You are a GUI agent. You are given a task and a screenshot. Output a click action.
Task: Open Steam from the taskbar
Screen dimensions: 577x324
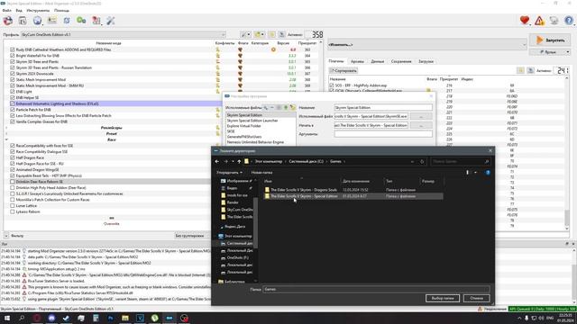click(x=66, y=318)
